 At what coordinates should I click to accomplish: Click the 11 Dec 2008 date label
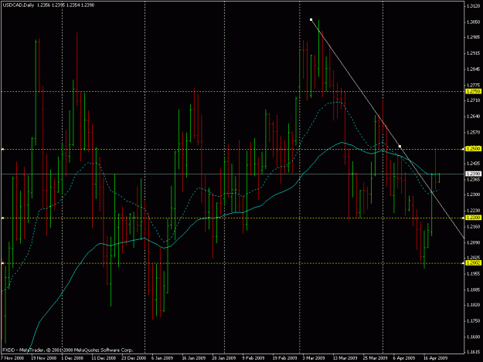104,358
